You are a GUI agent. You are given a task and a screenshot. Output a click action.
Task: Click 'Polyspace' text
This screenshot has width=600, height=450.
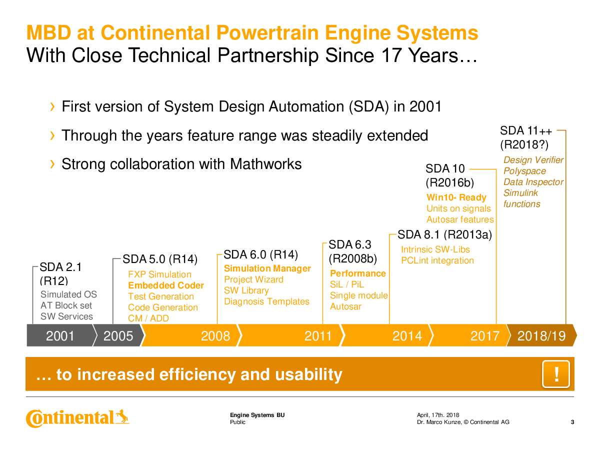[x=525, y=171]
